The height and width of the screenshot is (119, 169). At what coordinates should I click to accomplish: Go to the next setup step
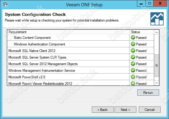pos(125,110)
